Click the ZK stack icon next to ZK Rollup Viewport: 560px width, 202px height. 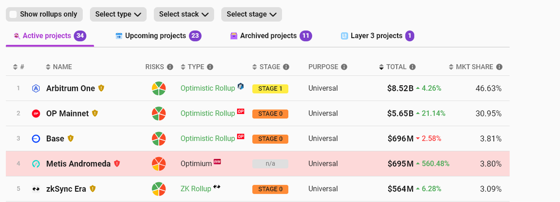(x=217, y=187)
